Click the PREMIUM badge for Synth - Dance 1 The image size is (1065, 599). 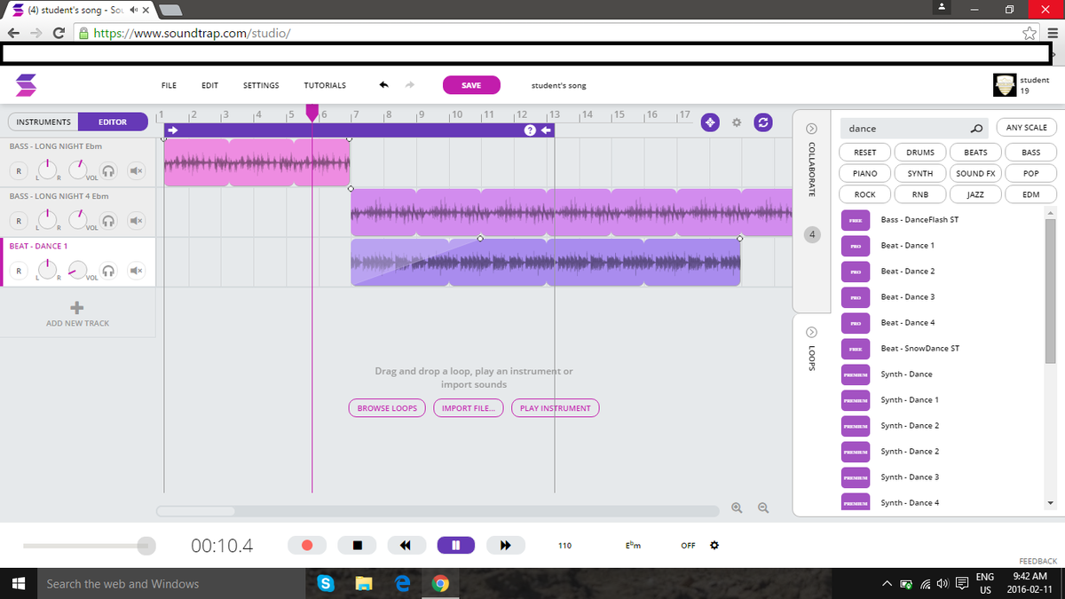pyautogui.click(x=856, y=400)
